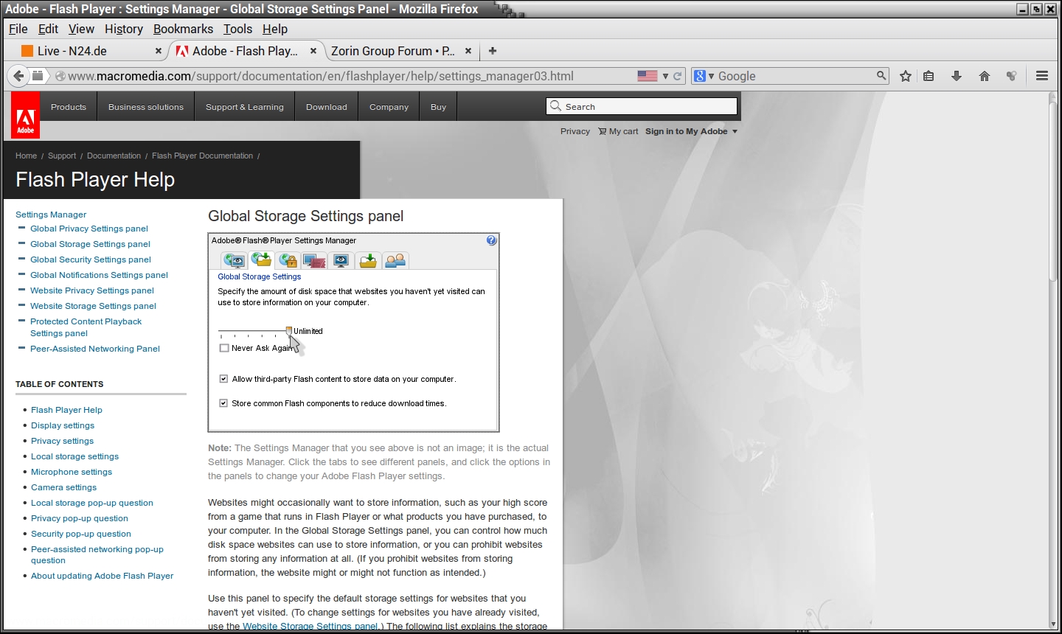Open the Google search engine selector dropdown
1062x634 pixels.
[x=704, y=76]
